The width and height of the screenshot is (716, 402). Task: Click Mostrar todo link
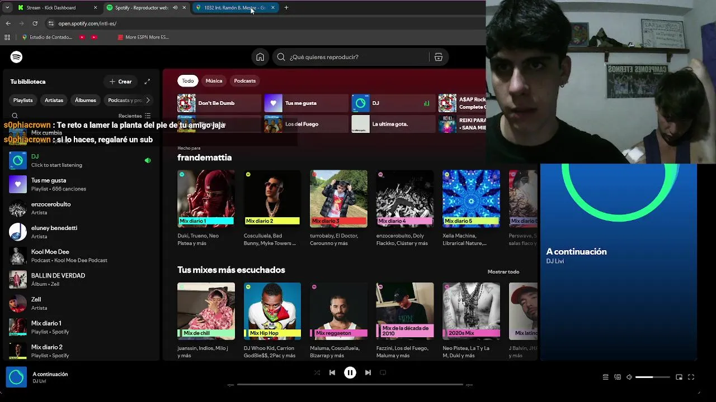503,272
